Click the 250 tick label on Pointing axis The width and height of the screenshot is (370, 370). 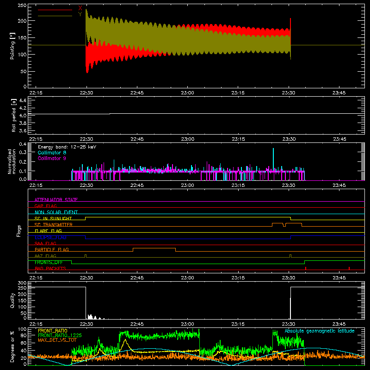point(22,6)
